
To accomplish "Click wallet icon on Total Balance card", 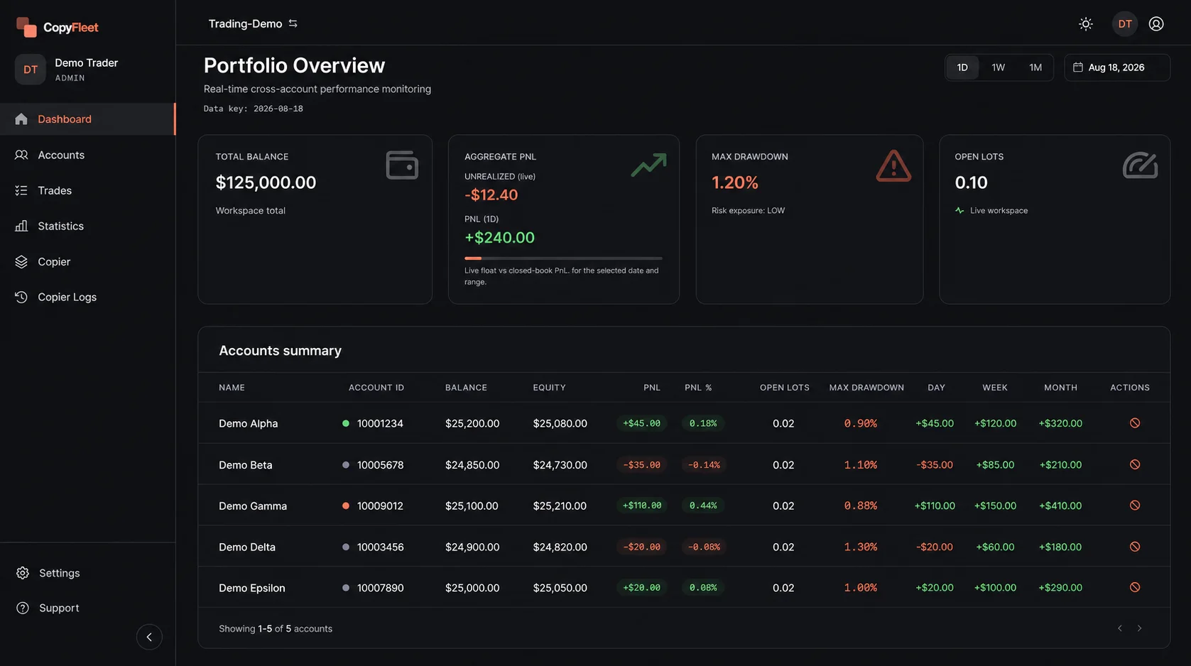I will pos(402,165).
